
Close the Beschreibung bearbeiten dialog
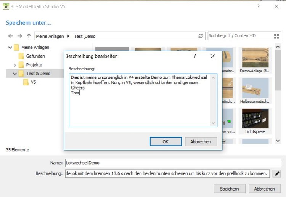(212, 56)
